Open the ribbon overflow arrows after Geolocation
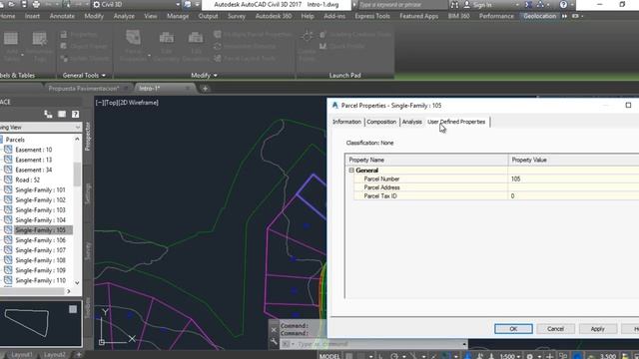This screenshot has height=359, width=639. click(564, 16)
